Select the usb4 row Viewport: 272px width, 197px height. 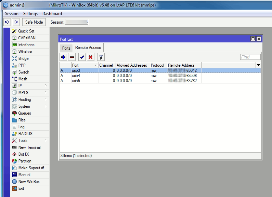(x=160, y=76)
